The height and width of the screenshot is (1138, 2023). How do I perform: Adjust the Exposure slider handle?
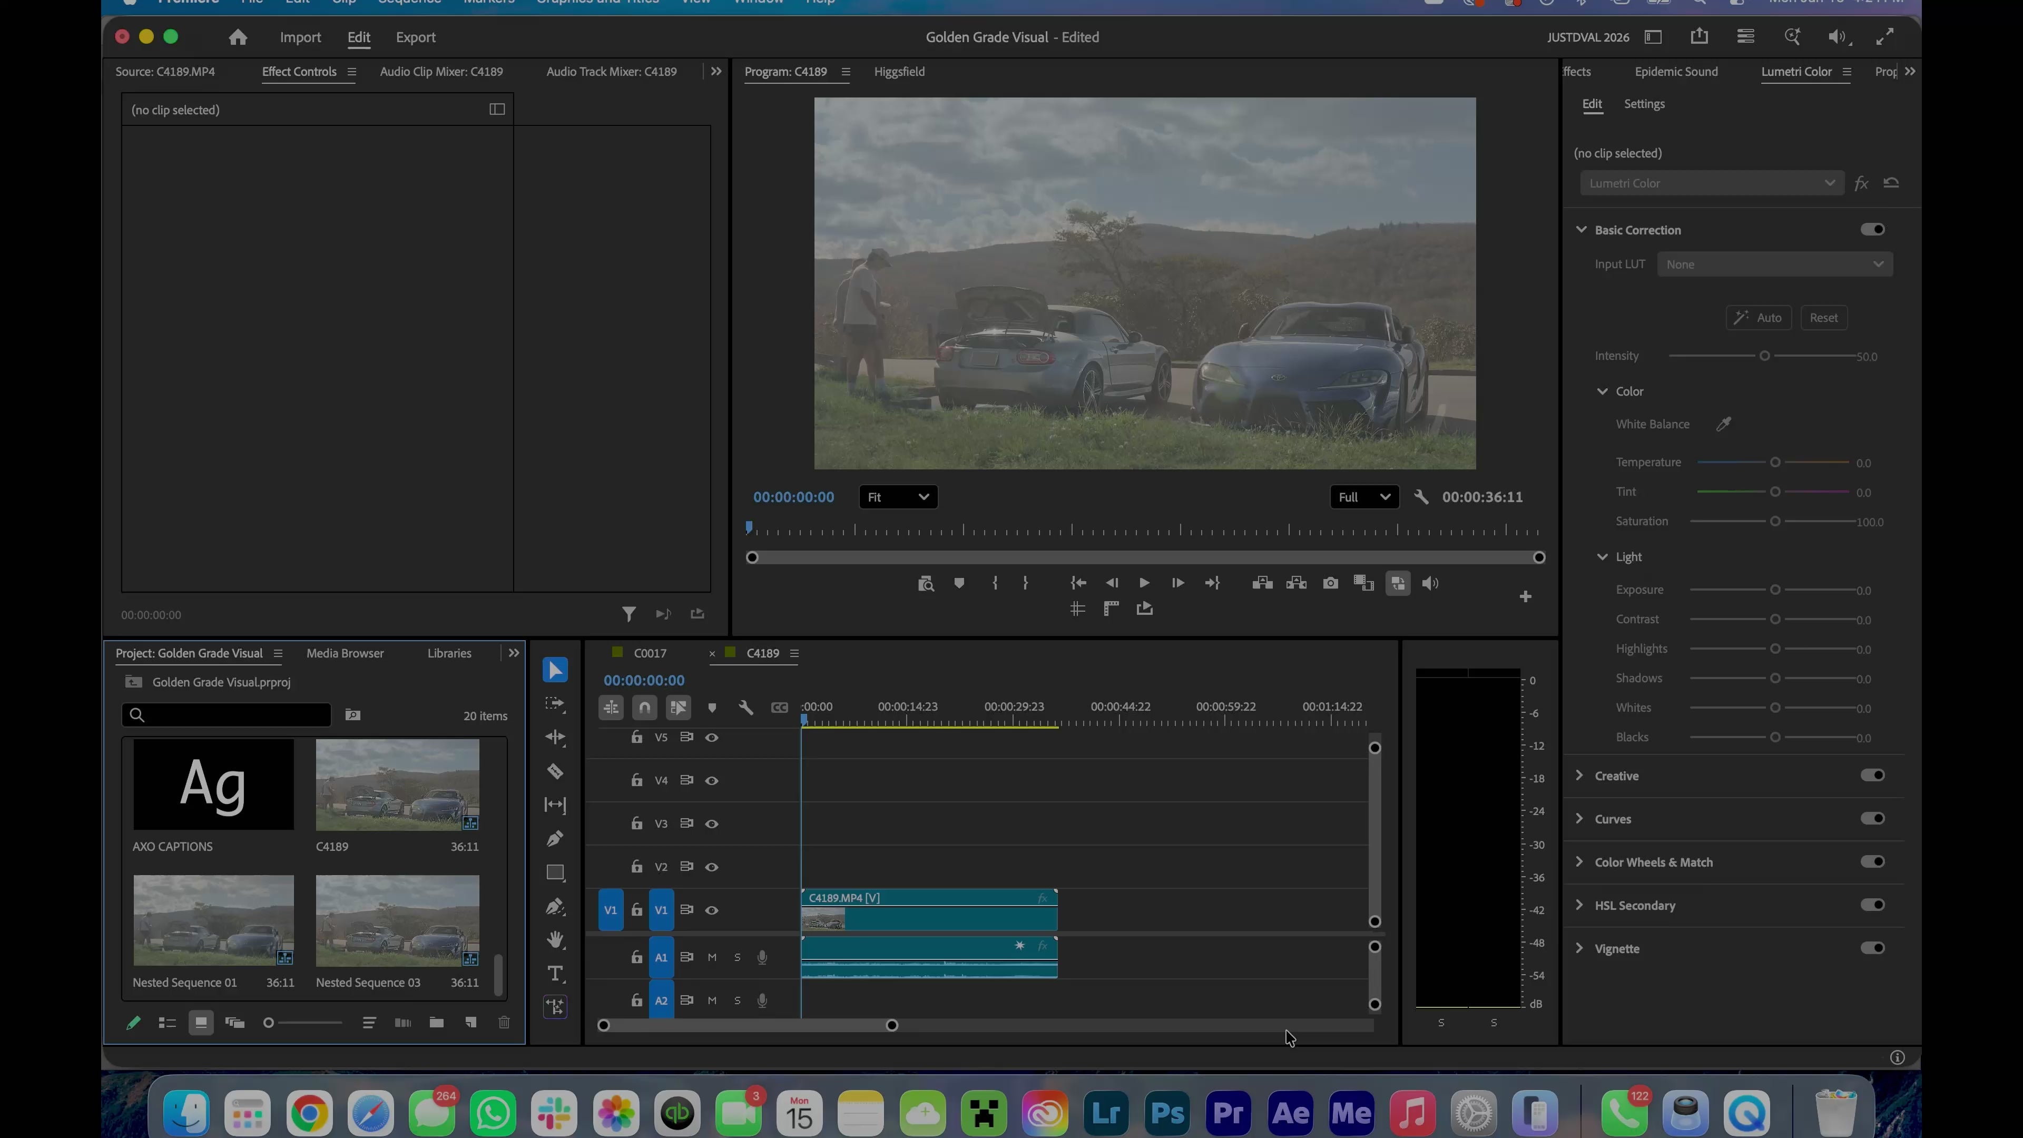coord(1775,590)
